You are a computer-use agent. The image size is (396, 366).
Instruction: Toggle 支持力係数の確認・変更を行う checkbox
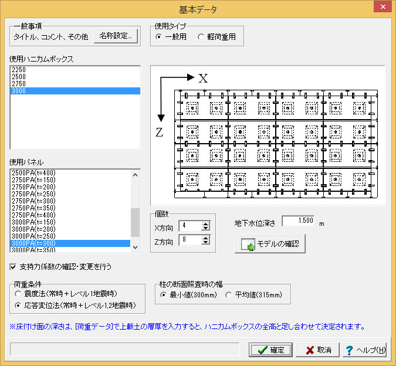[13, 267]
